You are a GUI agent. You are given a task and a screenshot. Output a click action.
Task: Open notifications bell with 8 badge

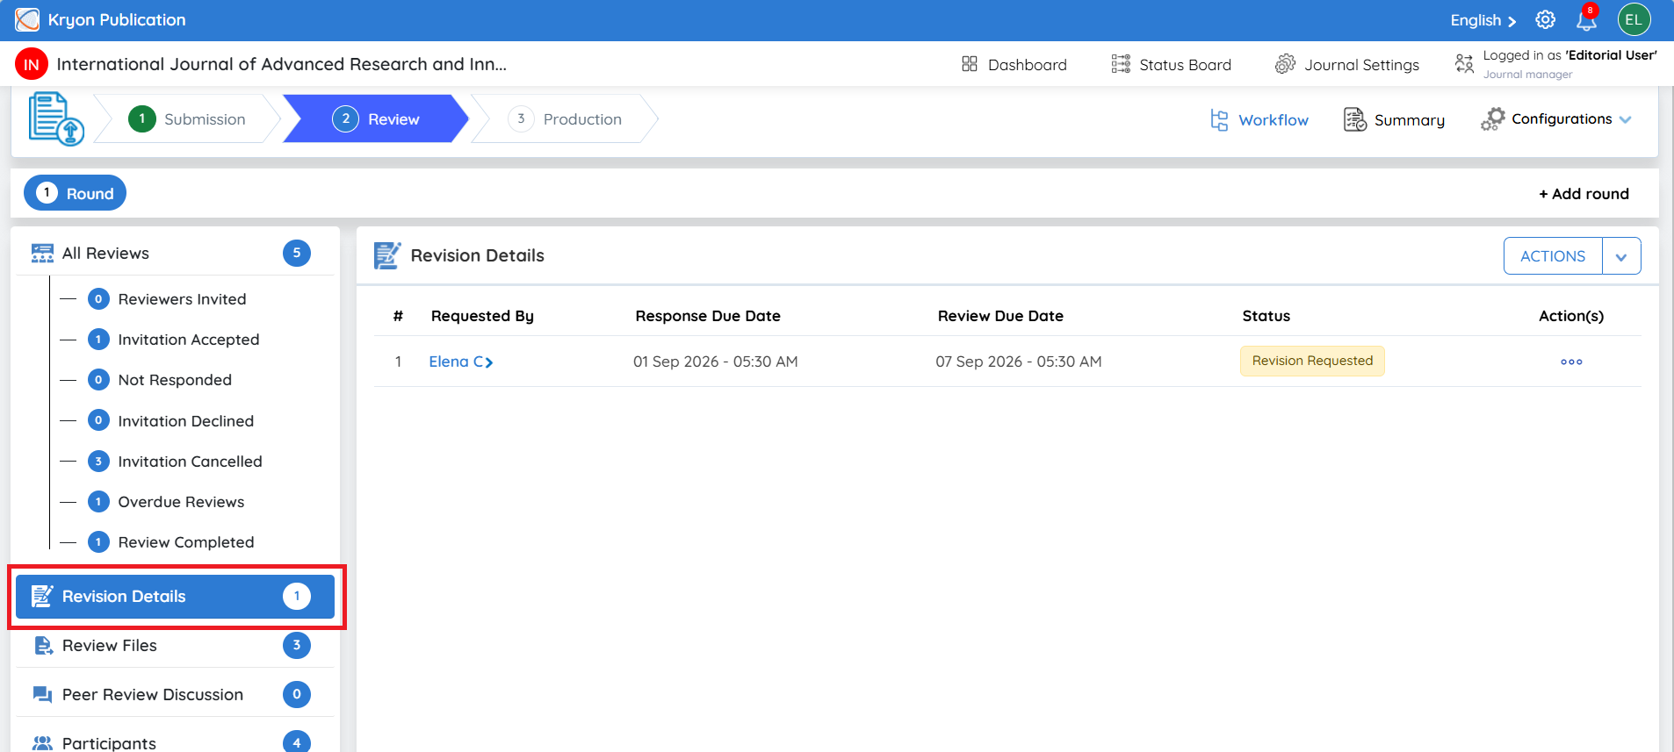pyautogui.click(x=1587, y=18)
